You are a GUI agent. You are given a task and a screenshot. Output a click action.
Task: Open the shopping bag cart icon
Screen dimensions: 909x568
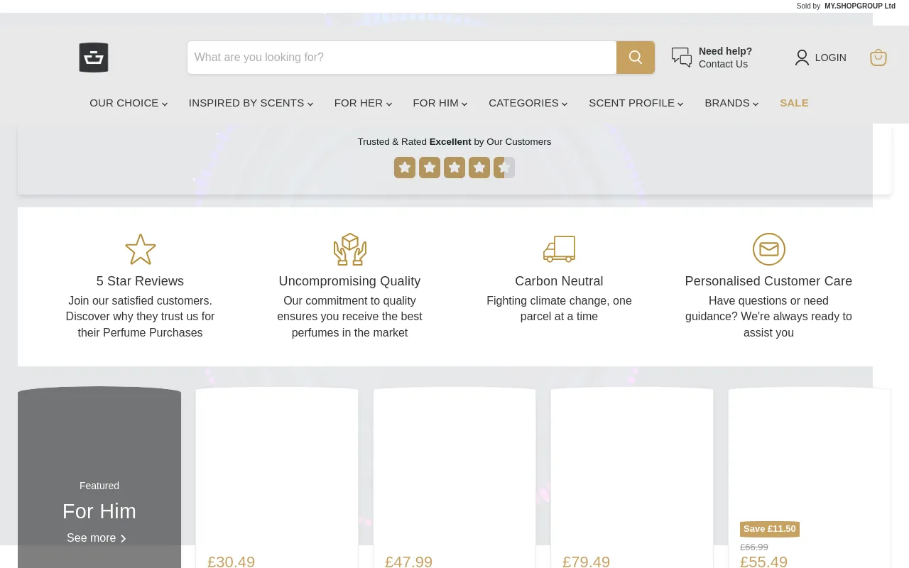[x=878, y=58]
